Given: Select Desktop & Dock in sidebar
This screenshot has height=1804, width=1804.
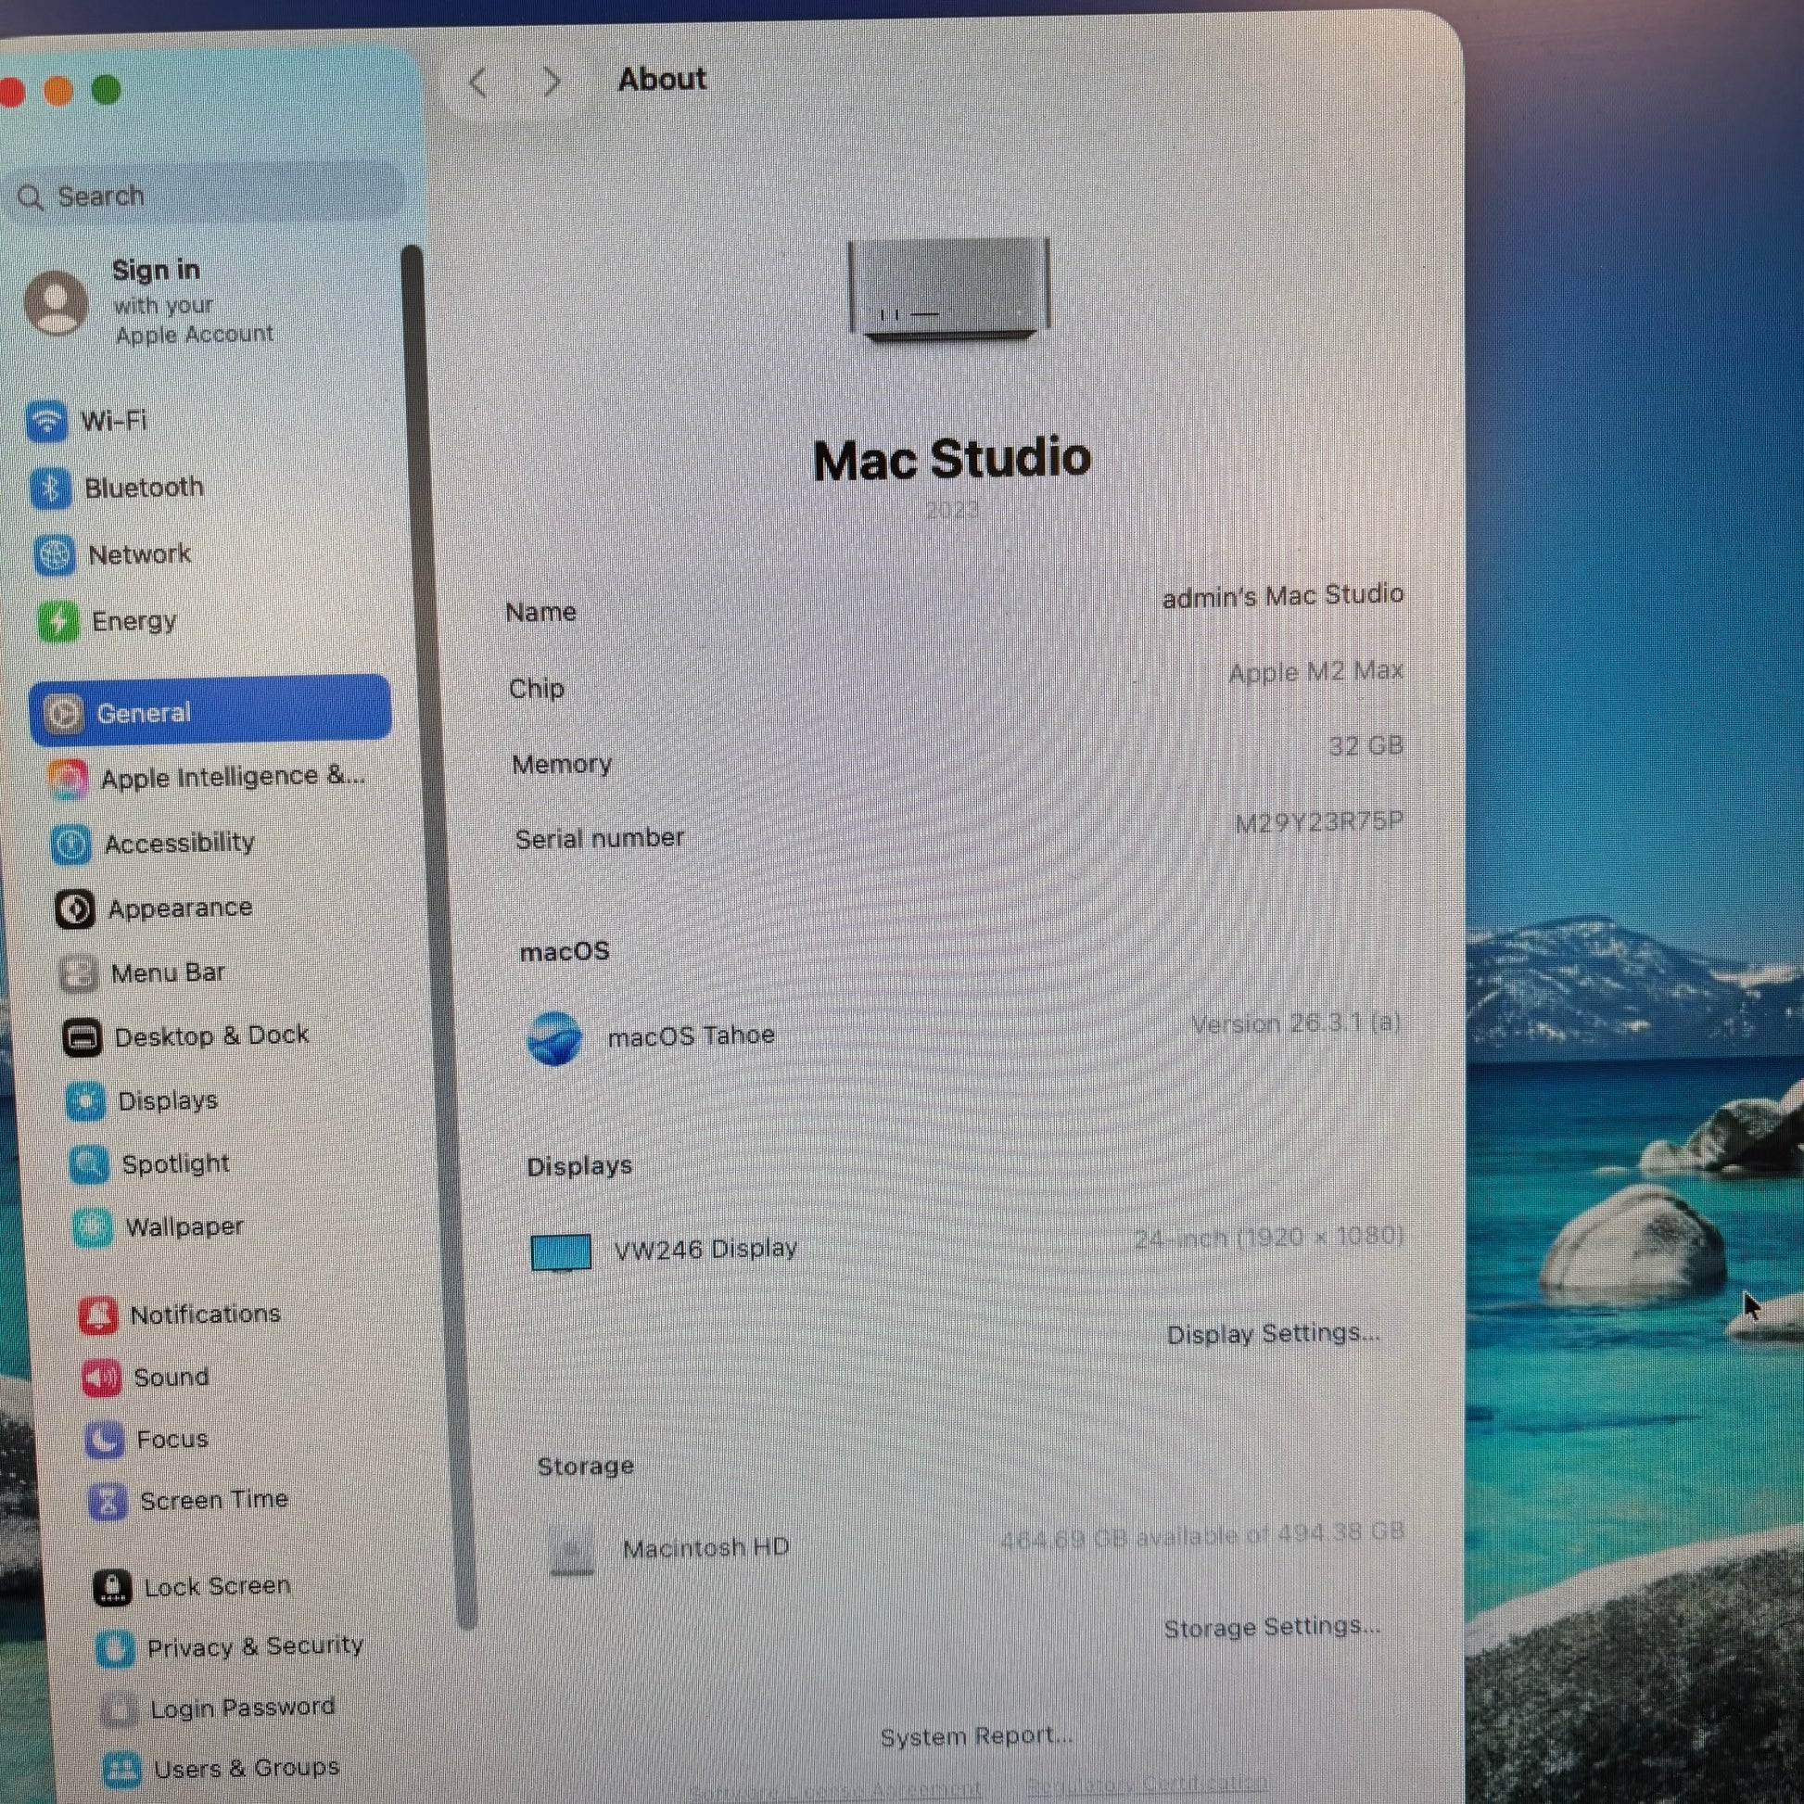Looking at the screenshot, I should click(x=211, y=1036).
